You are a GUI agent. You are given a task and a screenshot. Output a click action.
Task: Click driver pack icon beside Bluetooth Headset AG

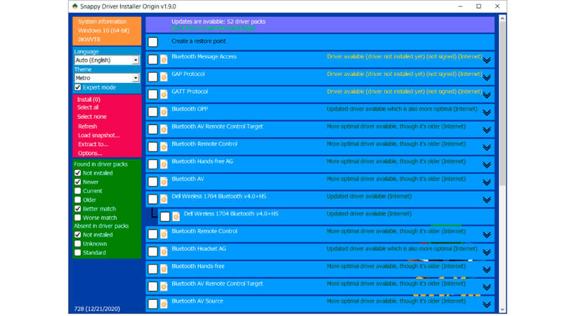click(164, 251)
